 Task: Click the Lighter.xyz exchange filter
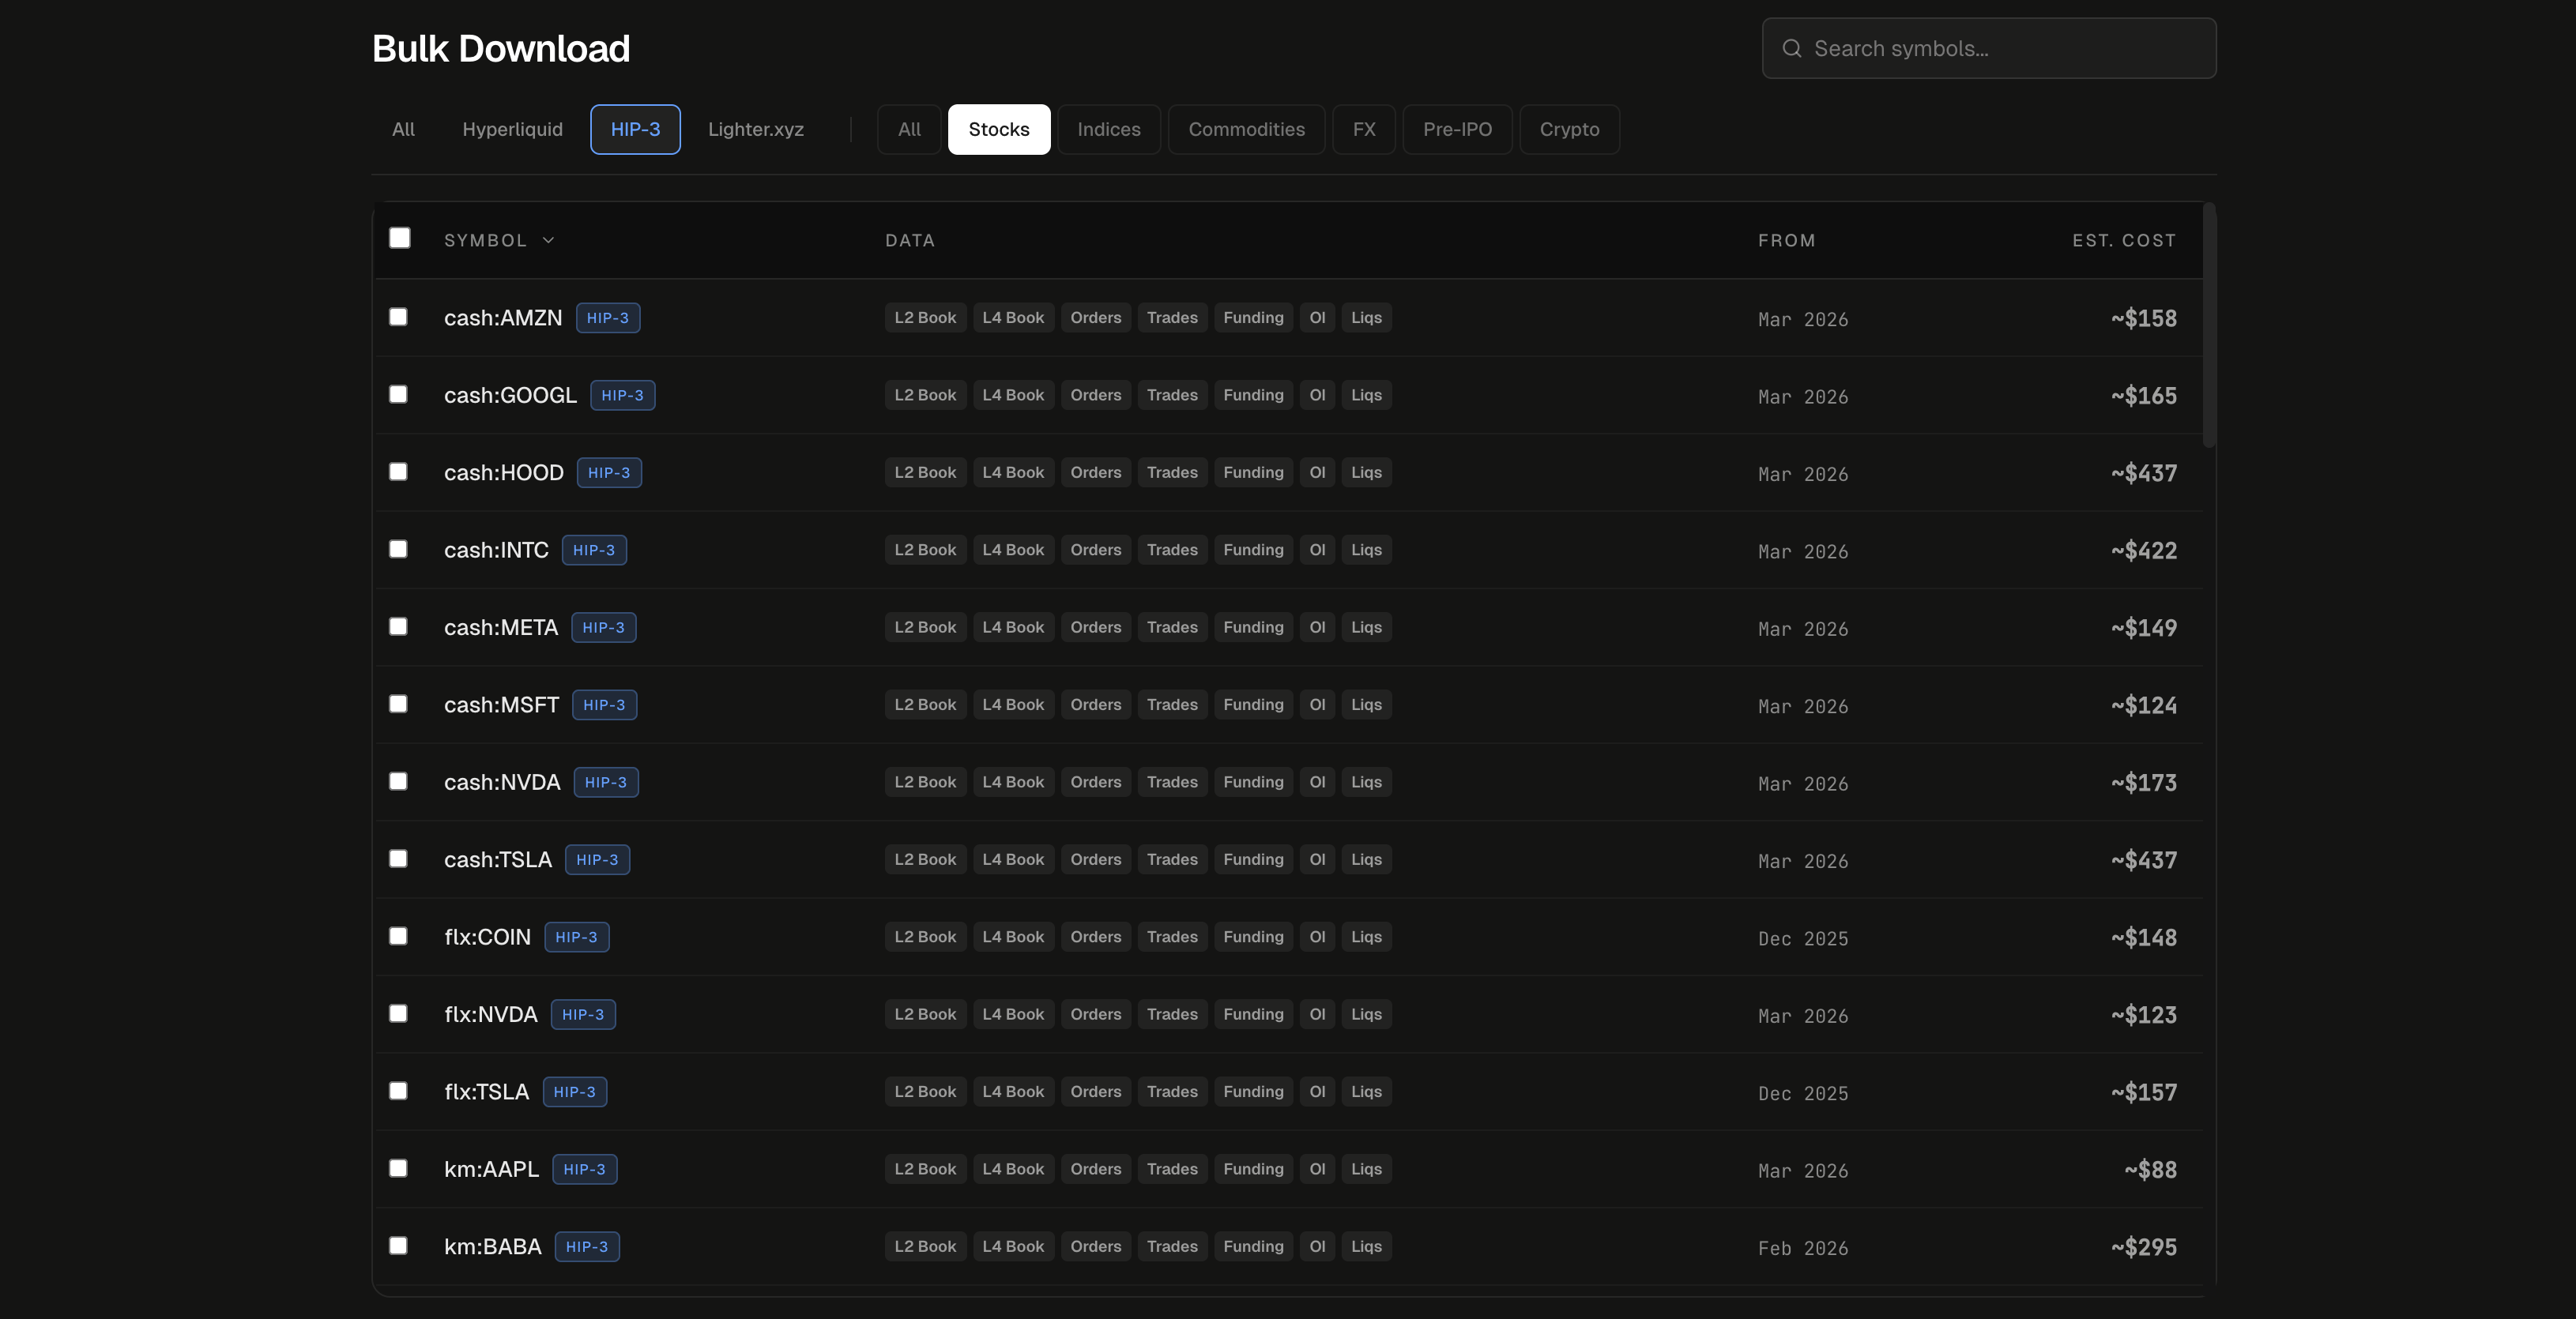pyautogui.click(x=755, y=129)
